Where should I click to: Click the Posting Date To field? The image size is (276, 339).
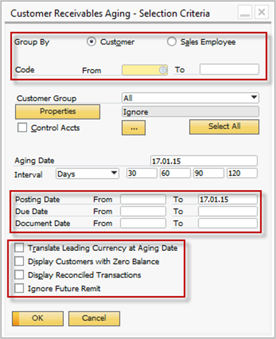point(228,200)
